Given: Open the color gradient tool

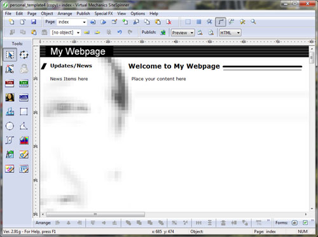Looking at the screenshot, I should click(24, 140).
